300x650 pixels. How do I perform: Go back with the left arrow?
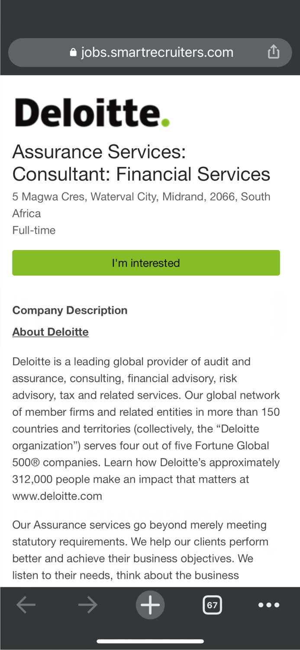(x=26, y=605)
